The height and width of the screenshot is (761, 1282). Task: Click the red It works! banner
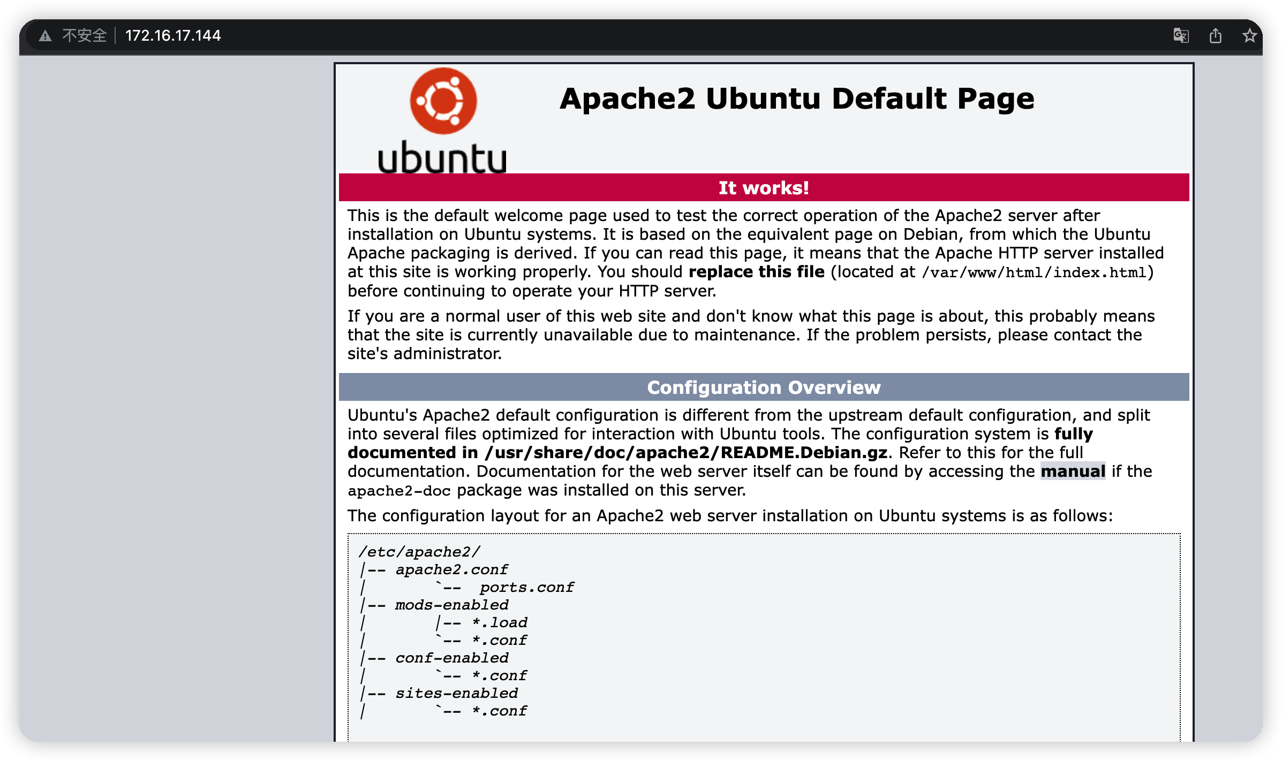[764, 188]
